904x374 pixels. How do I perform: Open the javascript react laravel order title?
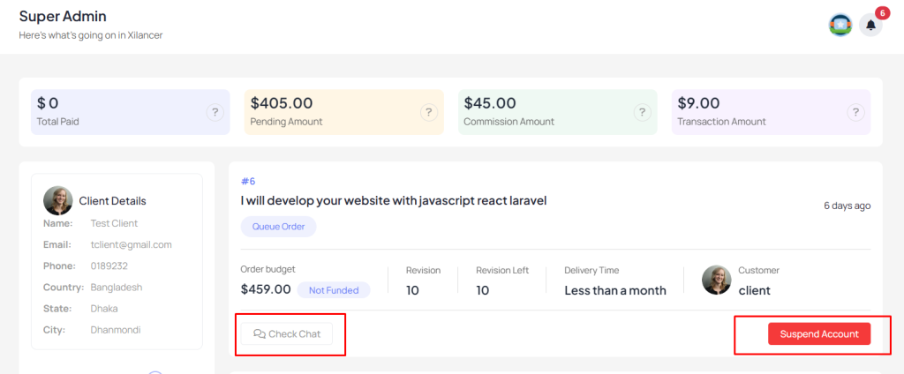pyautogui.click(x=394, y=200)
